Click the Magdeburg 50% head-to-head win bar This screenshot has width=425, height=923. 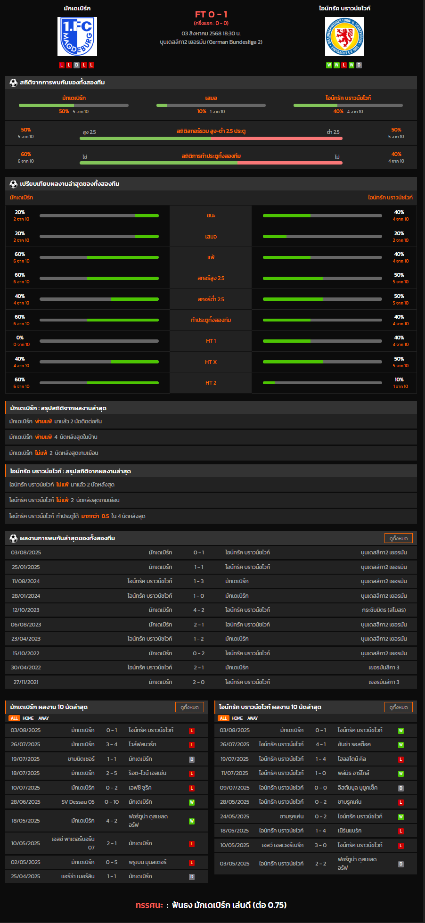[x=74, y=105]
